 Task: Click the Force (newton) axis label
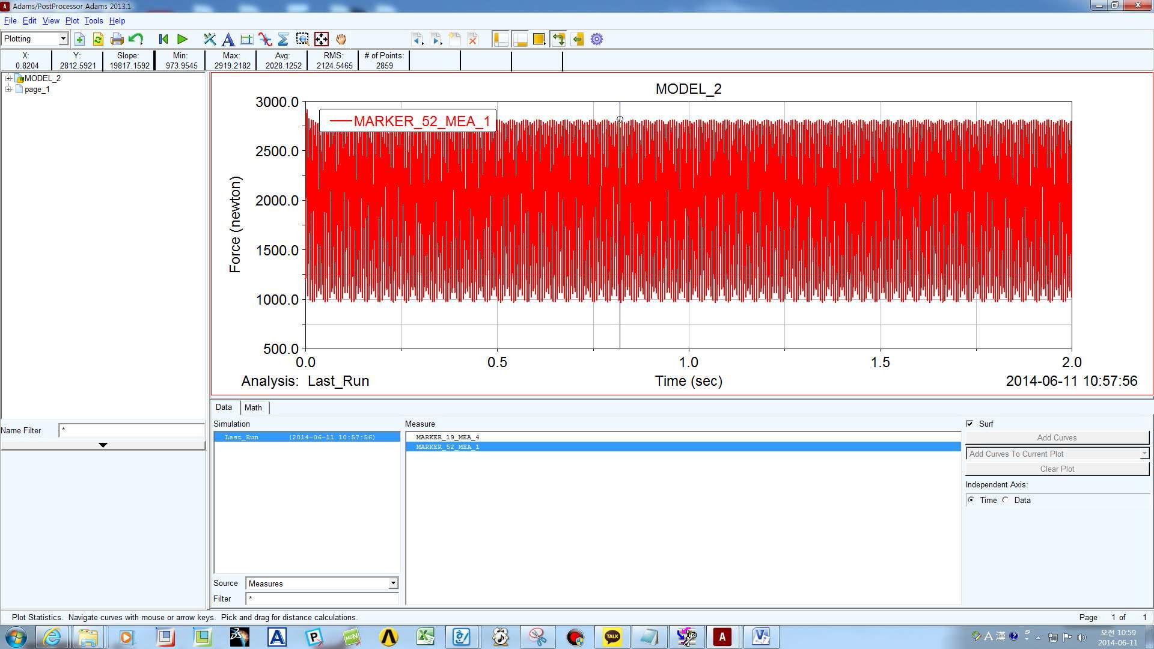point(234,225)
